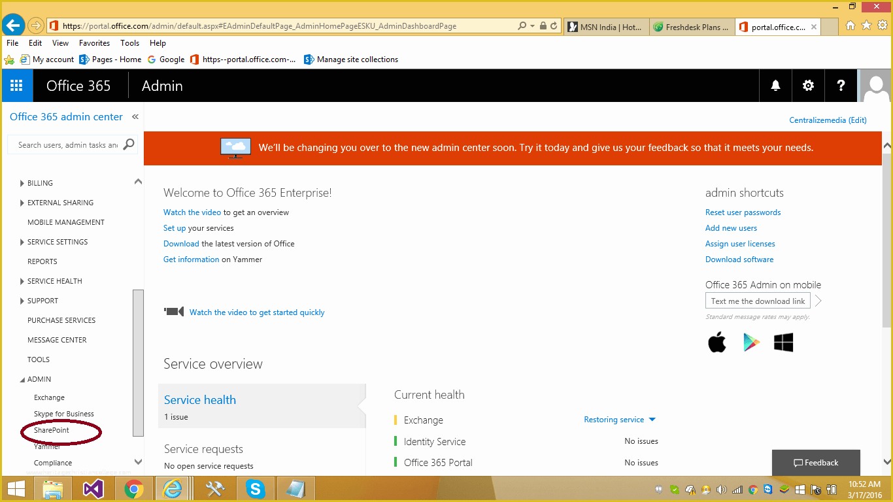893x502 pixels.
Task: Click the Windows store icon
Action: click(x=783, y=343)
